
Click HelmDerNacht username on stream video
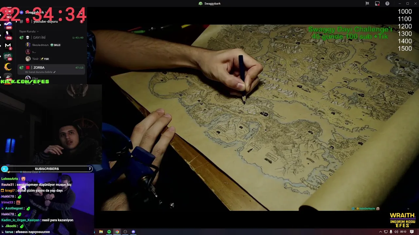(x=367, y=209)
